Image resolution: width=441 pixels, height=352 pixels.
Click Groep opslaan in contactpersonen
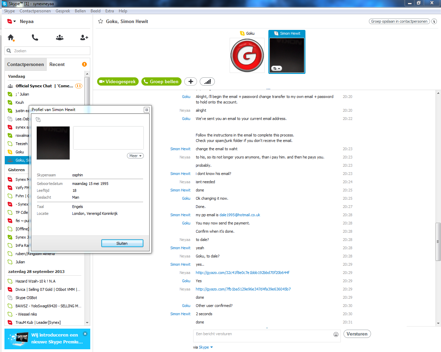point(399,21)
